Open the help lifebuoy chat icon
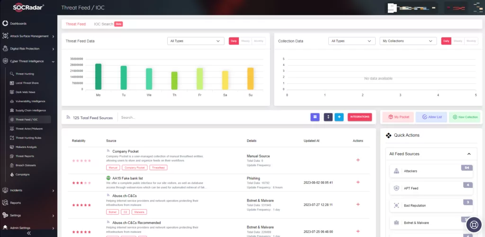Image resolution: width=485 pixels, height=237 pixels. (474, 225)
